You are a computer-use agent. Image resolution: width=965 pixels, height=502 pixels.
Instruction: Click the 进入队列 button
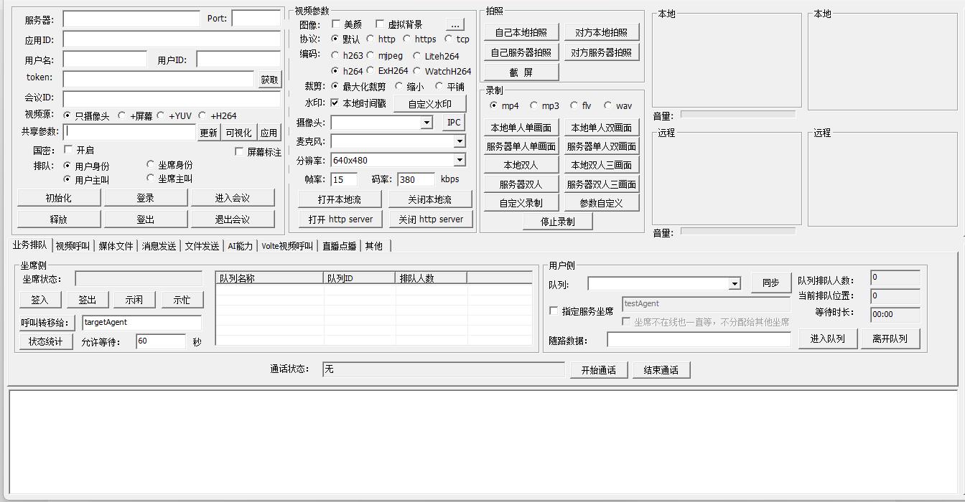click(828, 338)
